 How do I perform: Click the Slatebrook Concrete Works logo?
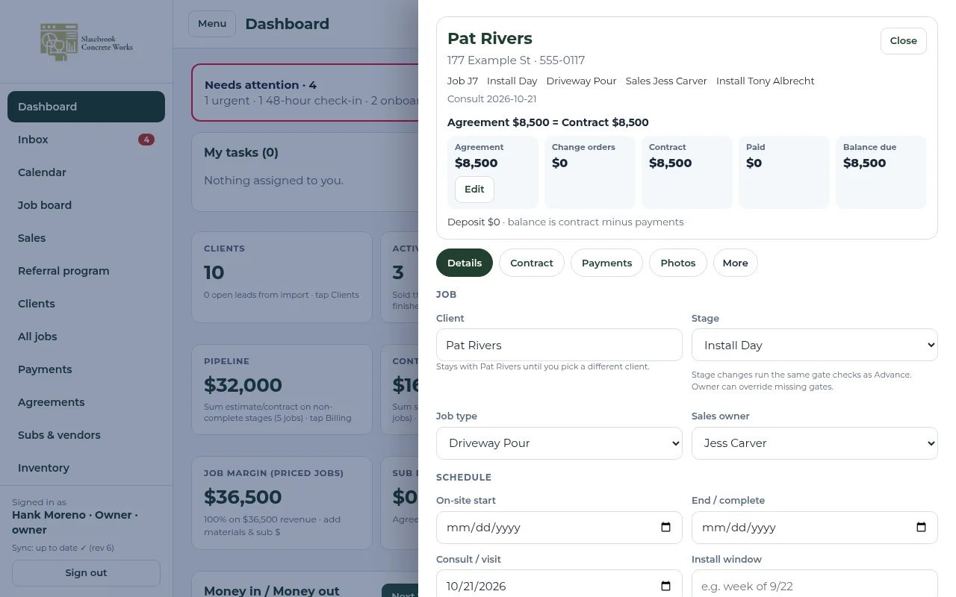(87, 42)
